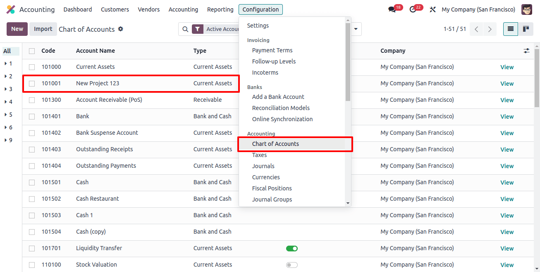
Task: Go to previous page arrow
Action: [476, 29]
